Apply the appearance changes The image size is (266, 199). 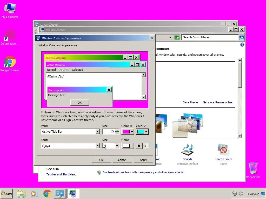pyautogui.click(x=143, y=160)
